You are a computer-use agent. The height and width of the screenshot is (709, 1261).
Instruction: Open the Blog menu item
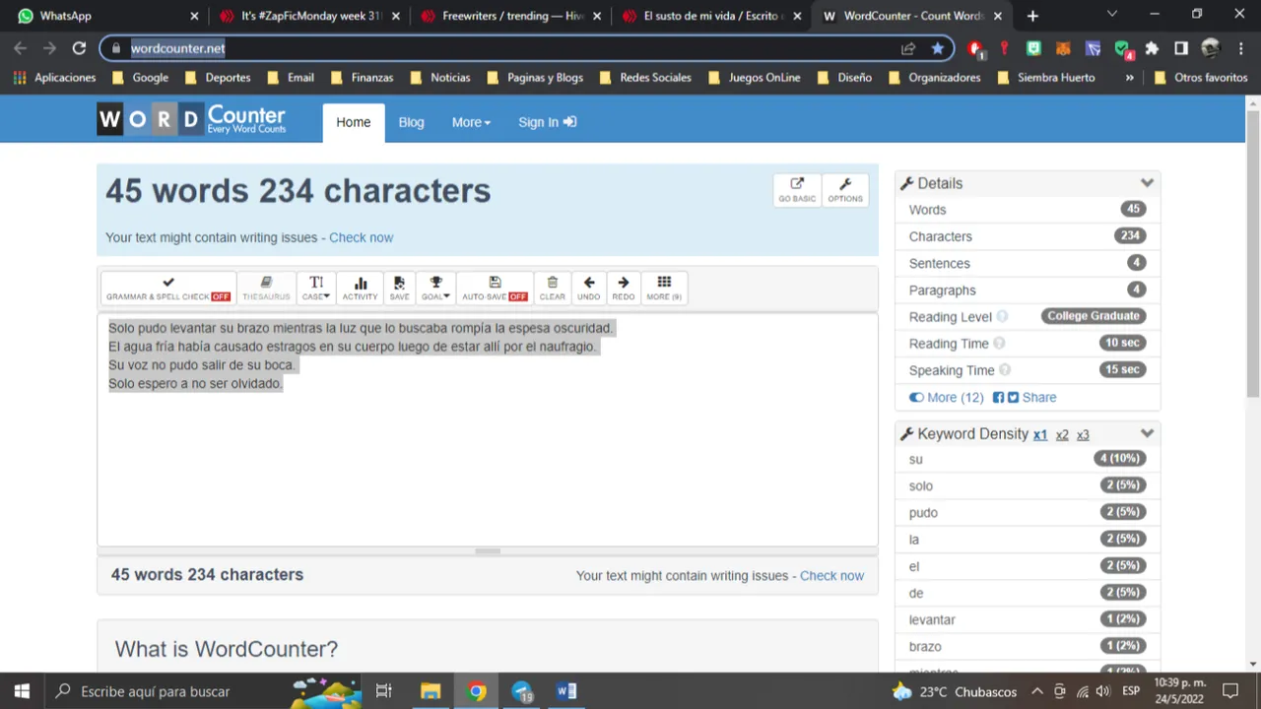[411, 122]
